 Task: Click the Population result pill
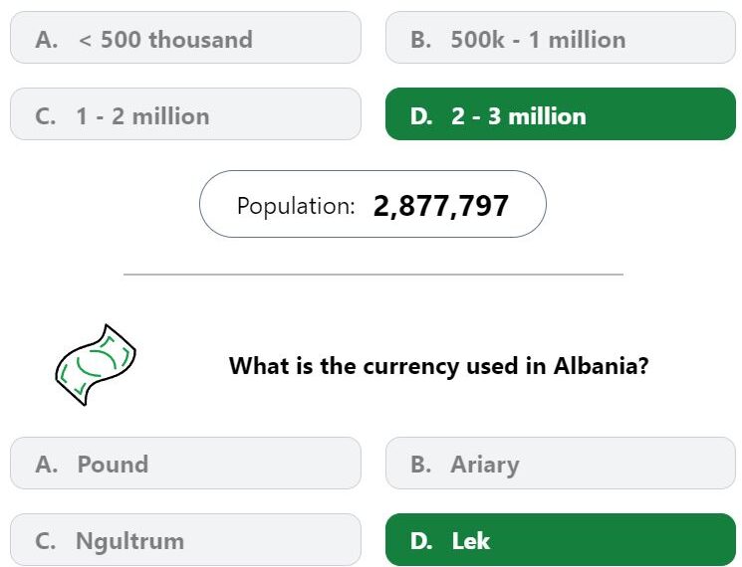372,204
